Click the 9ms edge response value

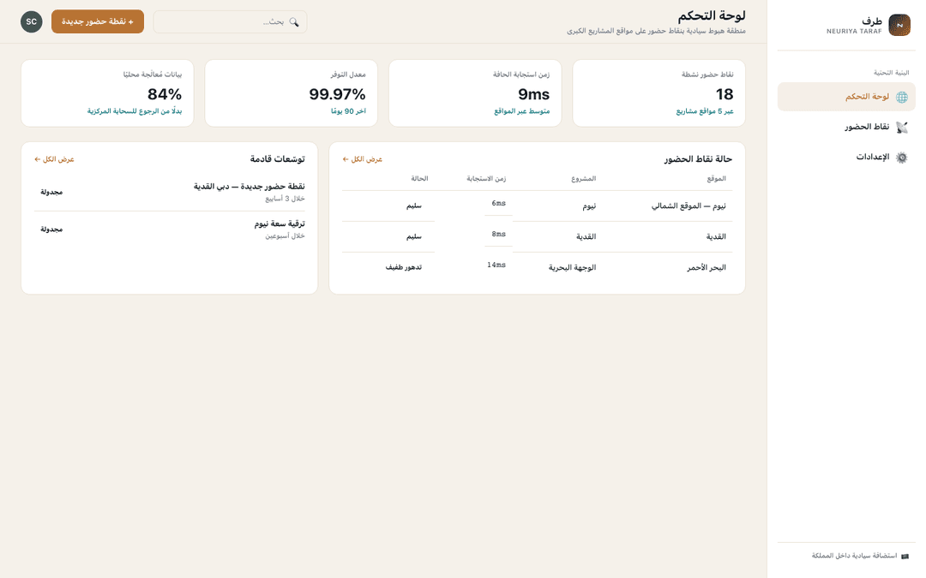tap(534, 94)
